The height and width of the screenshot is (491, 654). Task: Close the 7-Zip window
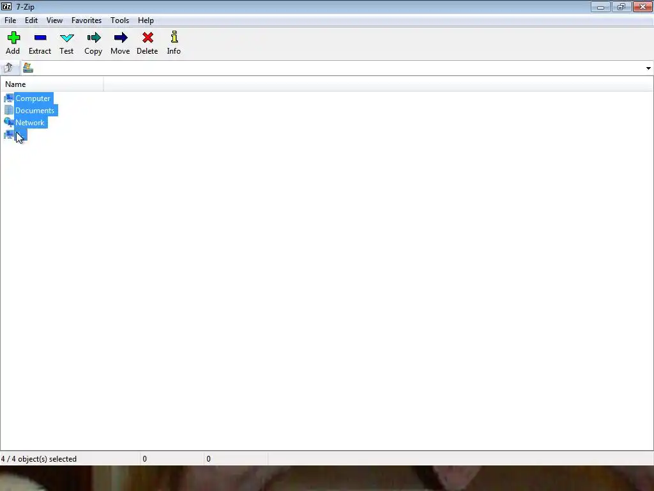click(x=643, y=6)
